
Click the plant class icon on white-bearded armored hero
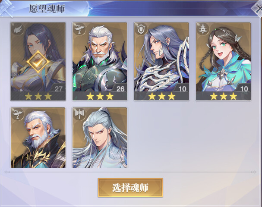pos(79,29)
